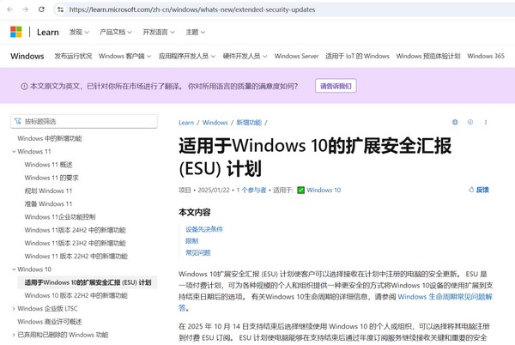Open the 应用程序开发人员 dropdown
This screenshot has width=515, height=345.
[187, 56]
